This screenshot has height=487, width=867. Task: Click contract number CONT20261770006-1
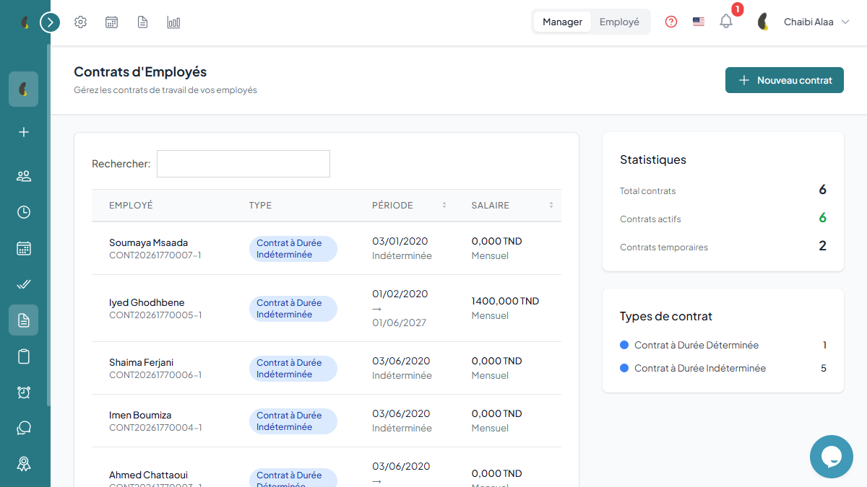[x=155, y=375]
